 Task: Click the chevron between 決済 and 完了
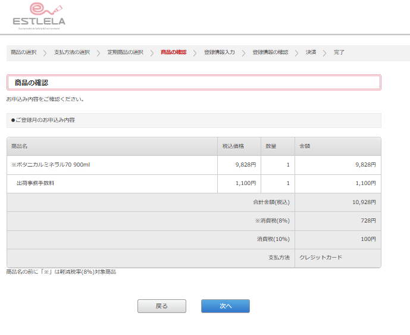tap(325, 53)
